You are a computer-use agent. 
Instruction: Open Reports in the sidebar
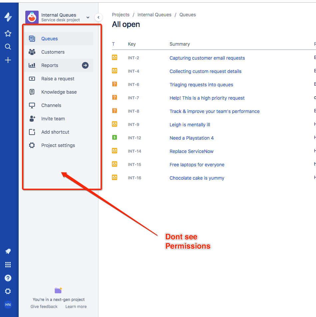pyautogui.click(x=59, y=65)
